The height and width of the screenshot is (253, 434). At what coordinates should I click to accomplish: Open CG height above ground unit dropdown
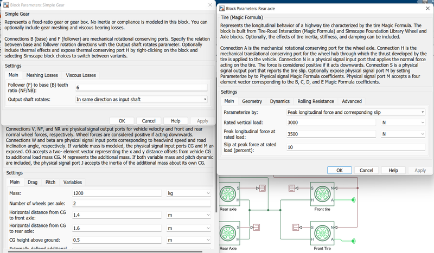click(x=188, y=240)
